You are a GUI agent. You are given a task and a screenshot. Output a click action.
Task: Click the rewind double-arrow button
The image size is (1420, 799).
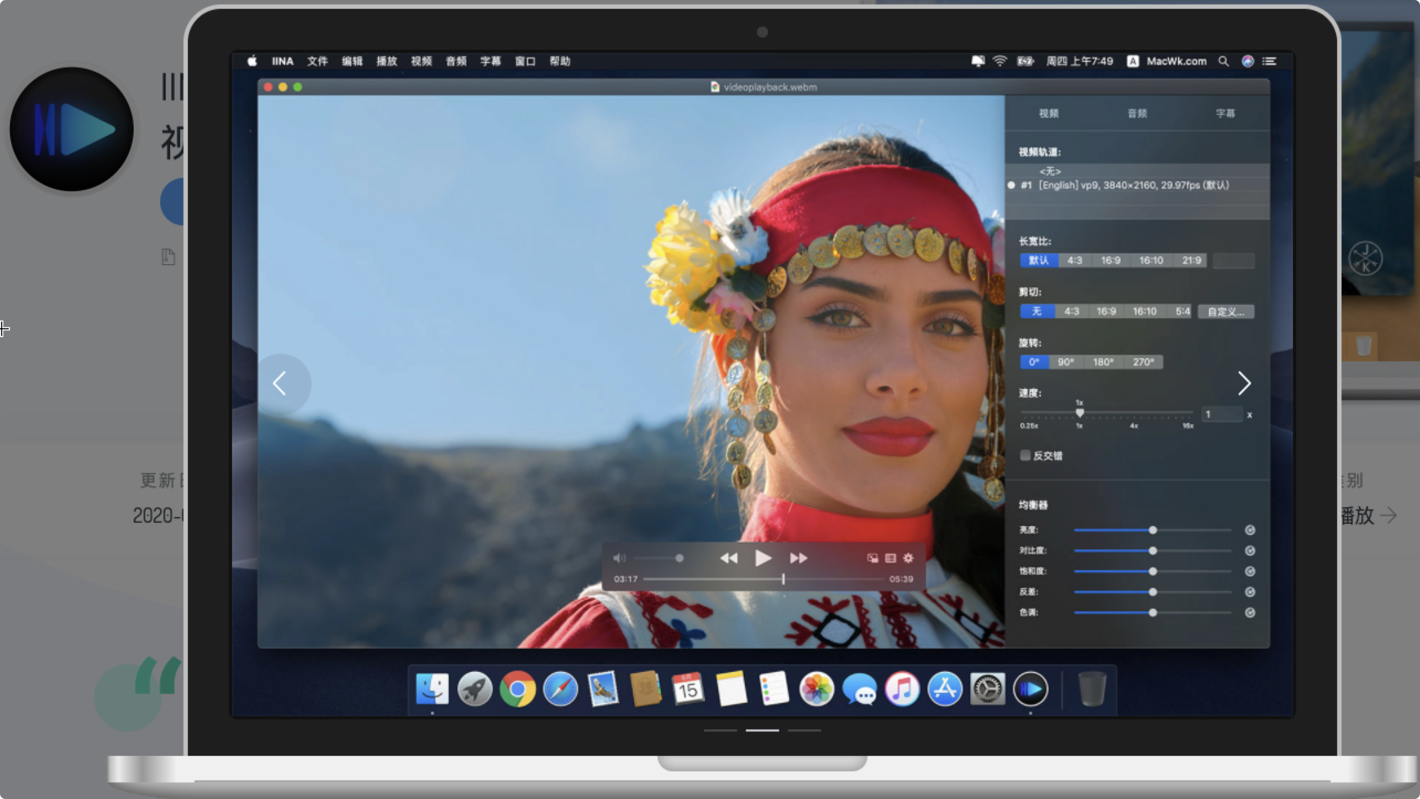(728, 558)
